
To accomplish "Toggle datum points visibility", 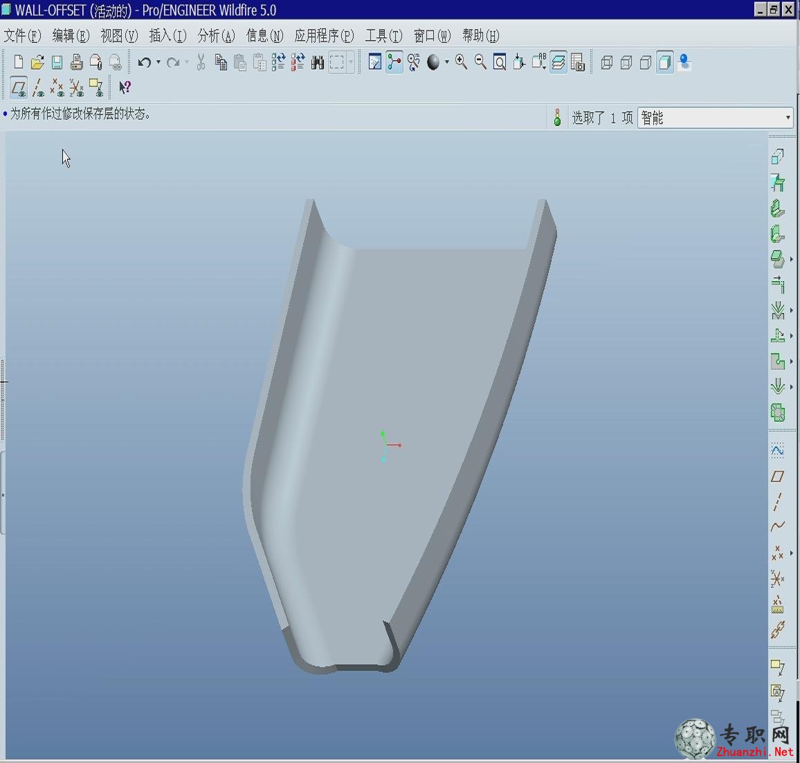I will click(x=57, y=88).
